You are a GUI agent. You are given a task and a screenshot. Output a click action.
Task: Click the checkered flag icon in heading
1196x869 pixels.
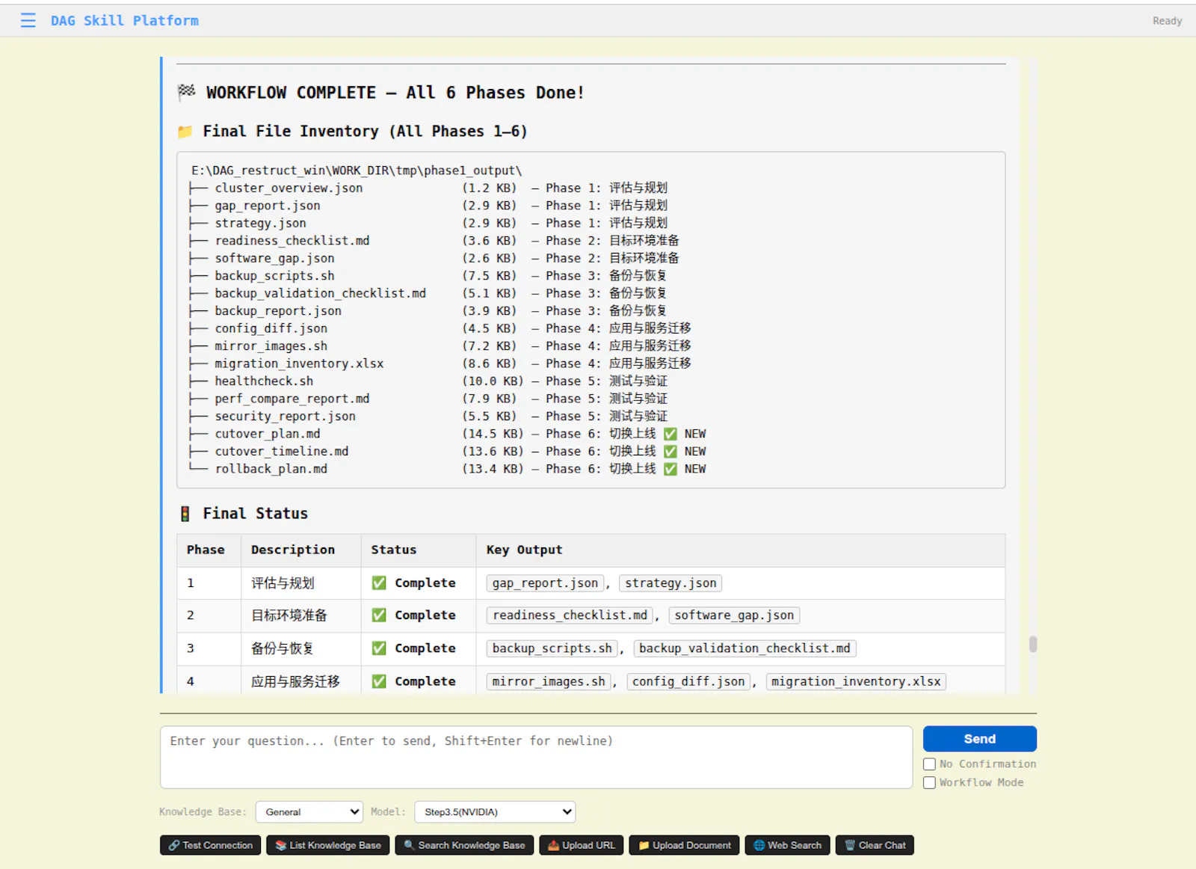tap(186, 92)
